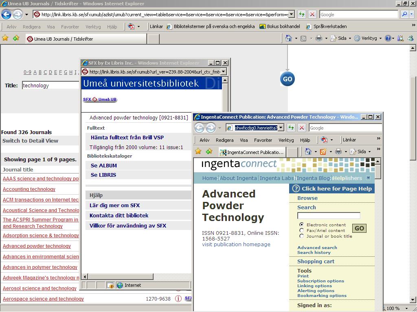417x312 pixels.
Task: Stop page loading in the main browser window
Action: click(x=312, y=14)
